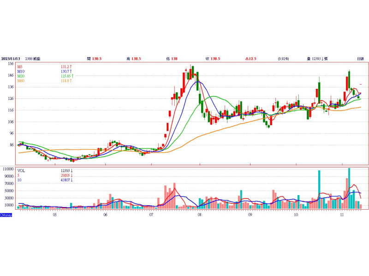This screenshot has height=276, width=369.
Task: Click the 5-day volume average legend
Action: point(18,175)
